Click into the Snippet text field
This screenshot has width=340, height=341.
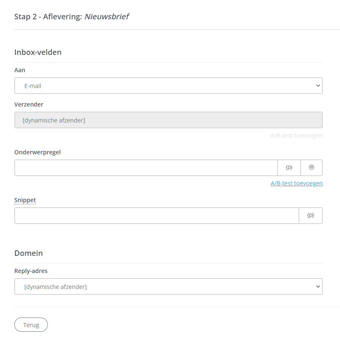pos(156,215)
